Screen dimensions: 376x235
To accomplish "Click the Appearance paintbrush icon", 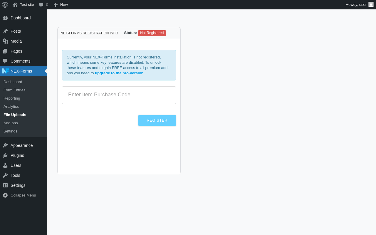I will (x=5, y=145).
